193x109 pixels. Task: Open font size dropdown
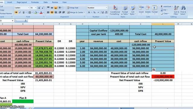pyautogui.click(x=36, y=8)
